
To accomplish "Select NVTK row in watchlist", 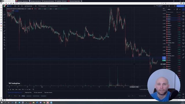I will pyautogui.click(x=174, y=47).
